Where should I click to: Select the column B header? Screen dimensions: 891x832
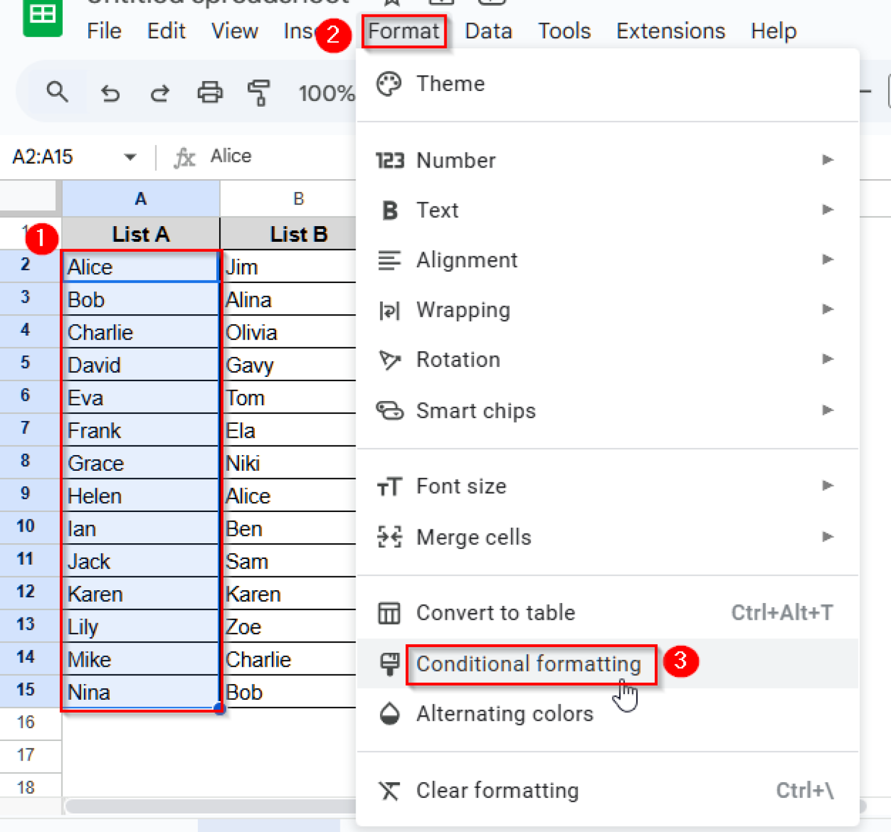298,198
